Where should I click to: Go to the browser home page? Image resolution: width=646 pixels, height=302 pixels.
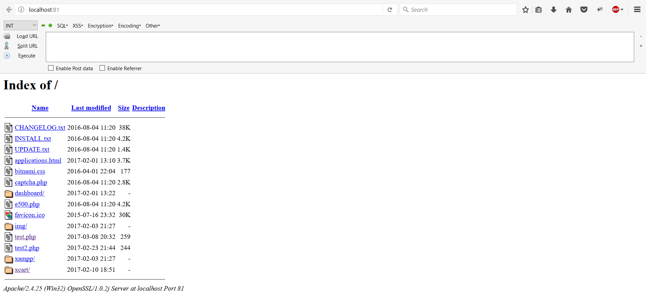point(569,9)
